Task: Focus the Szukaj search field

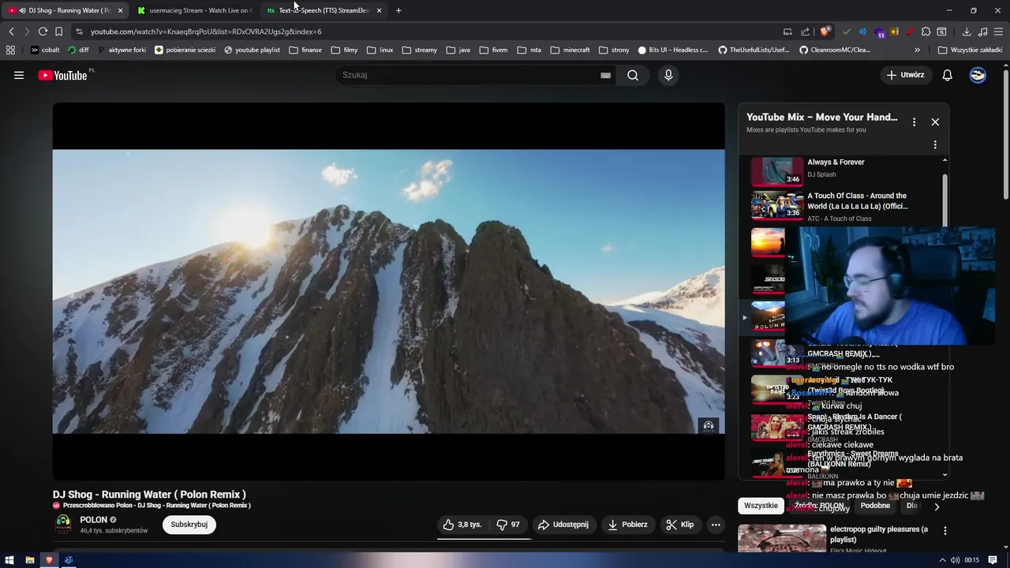Action: click(x=469, y=75)
